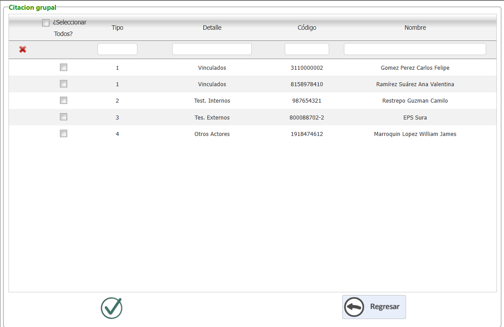Click Tipo value 4 in Marroquin row
This screenshot has height=327, width=504.
tap(117, 134)
